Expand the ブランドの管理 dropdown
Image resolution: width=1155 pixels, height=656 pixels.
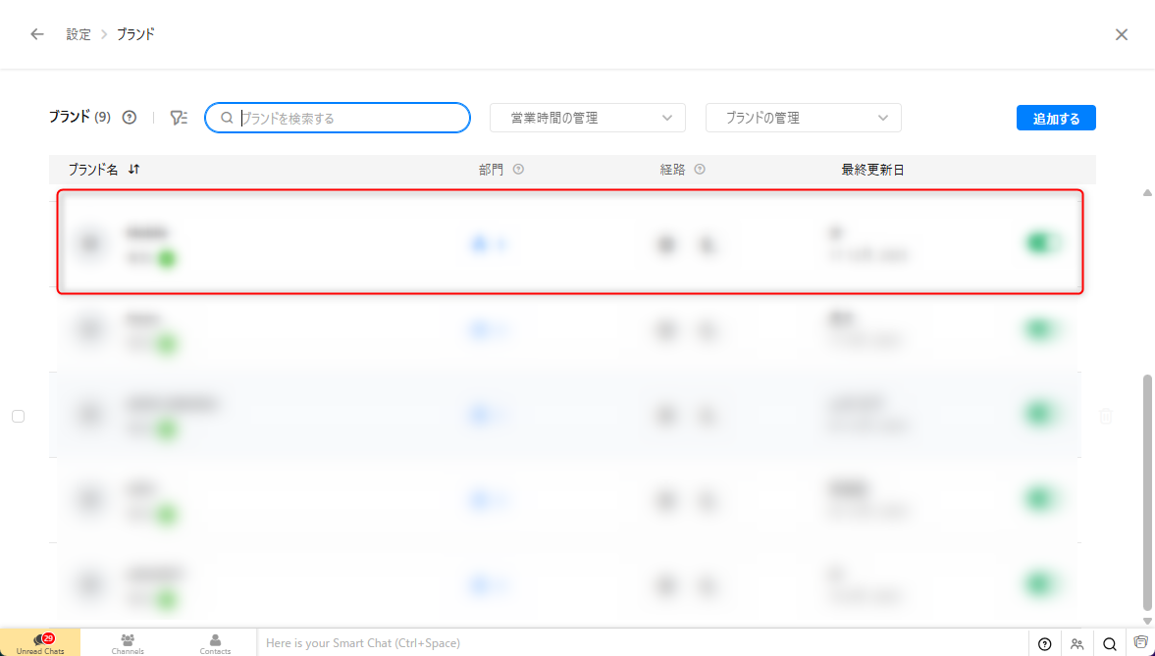pos(803,118)
